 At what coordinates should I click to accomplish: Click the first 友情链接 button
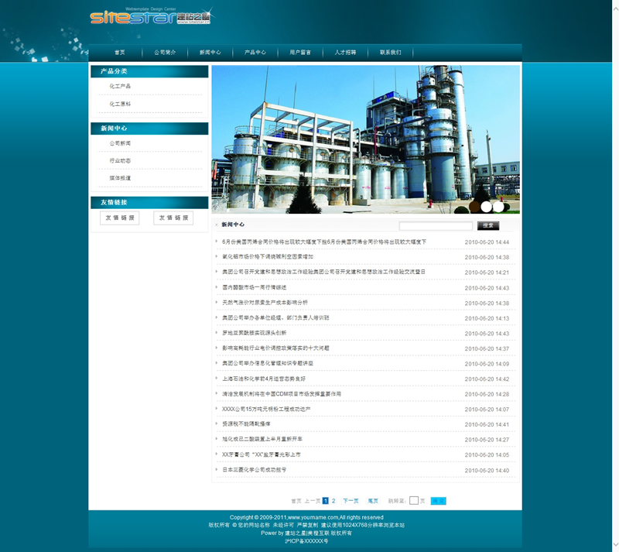pos(120,218)
